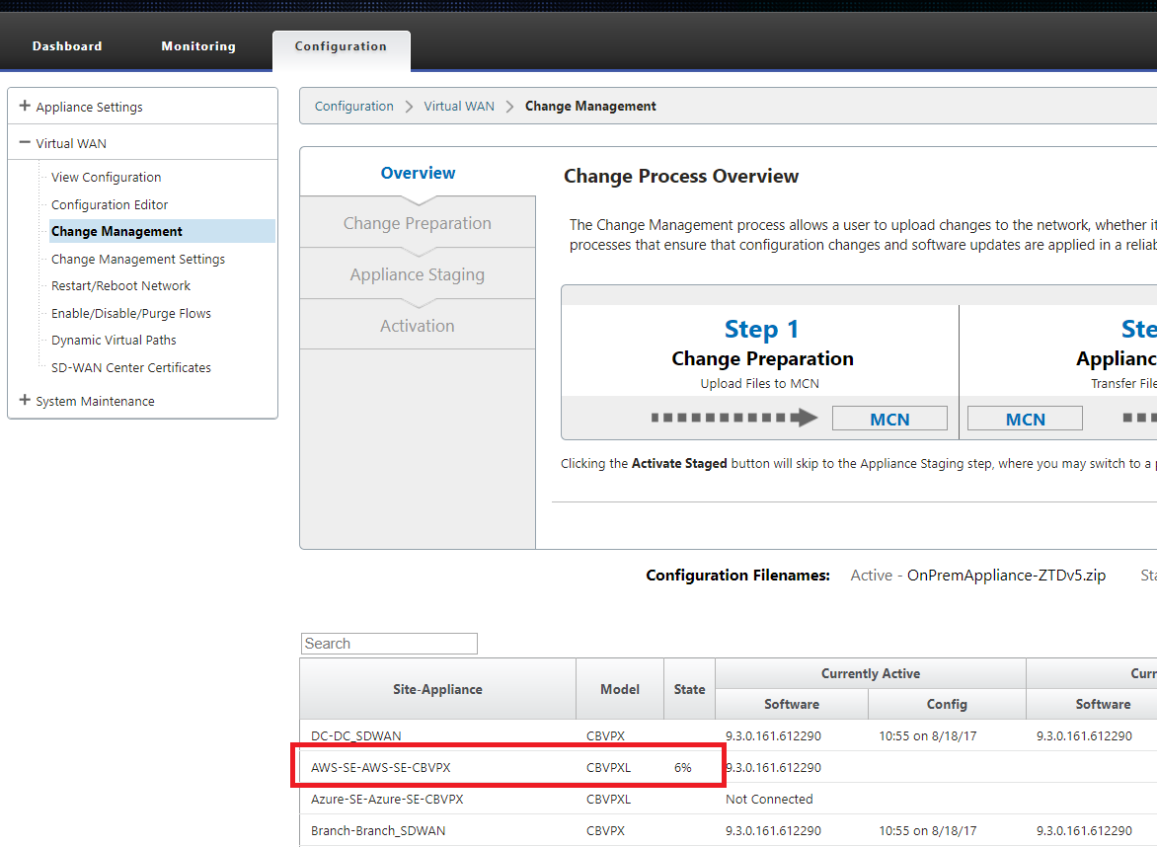The image size is (1157, 847).
Task: Collapse the Virtual WAN section
Action: (25, 142)
